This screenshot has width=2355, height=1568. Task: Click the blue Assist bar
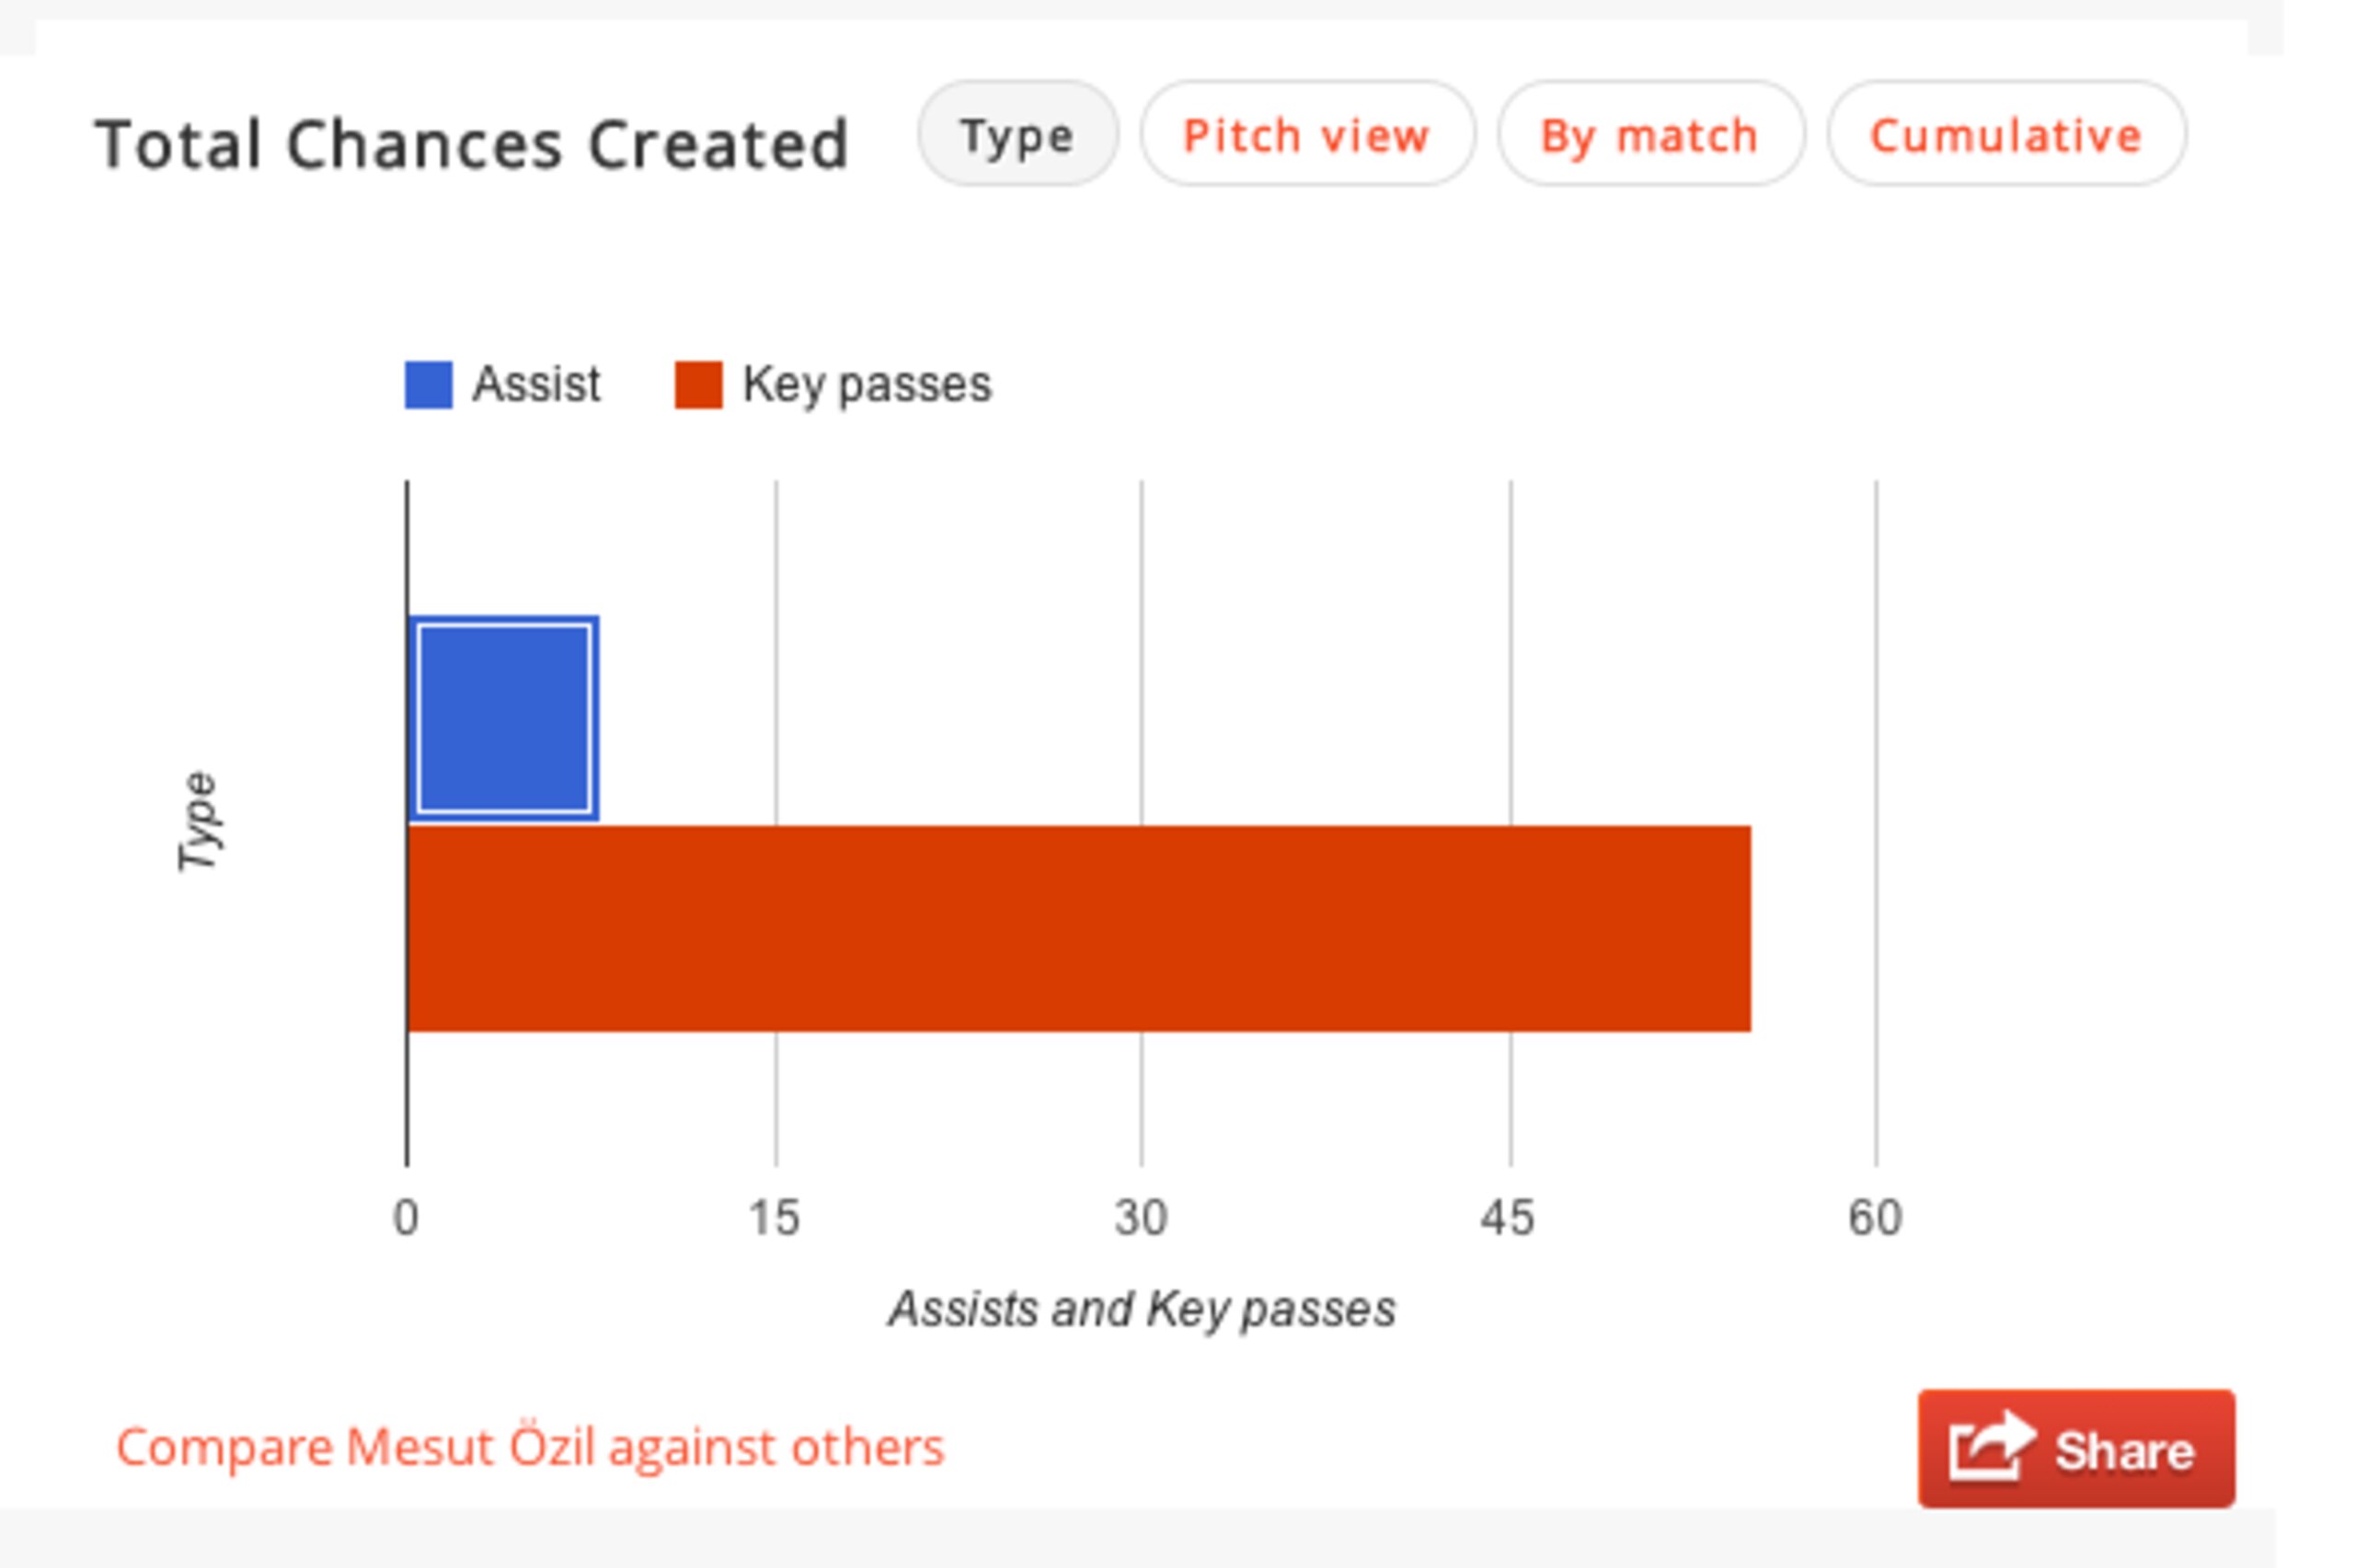click(x=504, y=718)
